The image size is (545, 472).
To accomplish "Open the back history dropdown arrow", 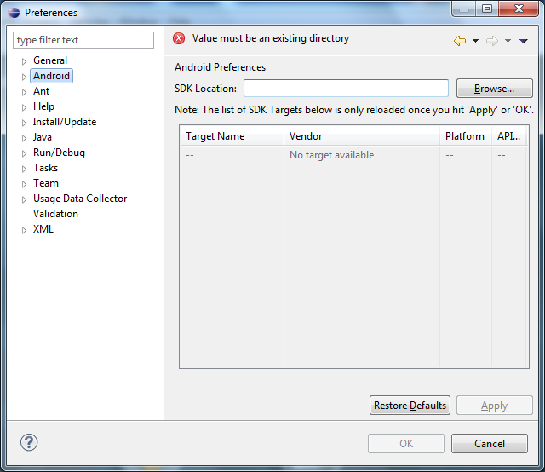I will tap(475, 41).
